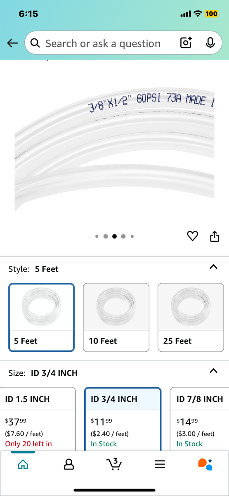Tap the search or ask a question field
This screenshot has height=496, width=229.
(x=103, y=43)
